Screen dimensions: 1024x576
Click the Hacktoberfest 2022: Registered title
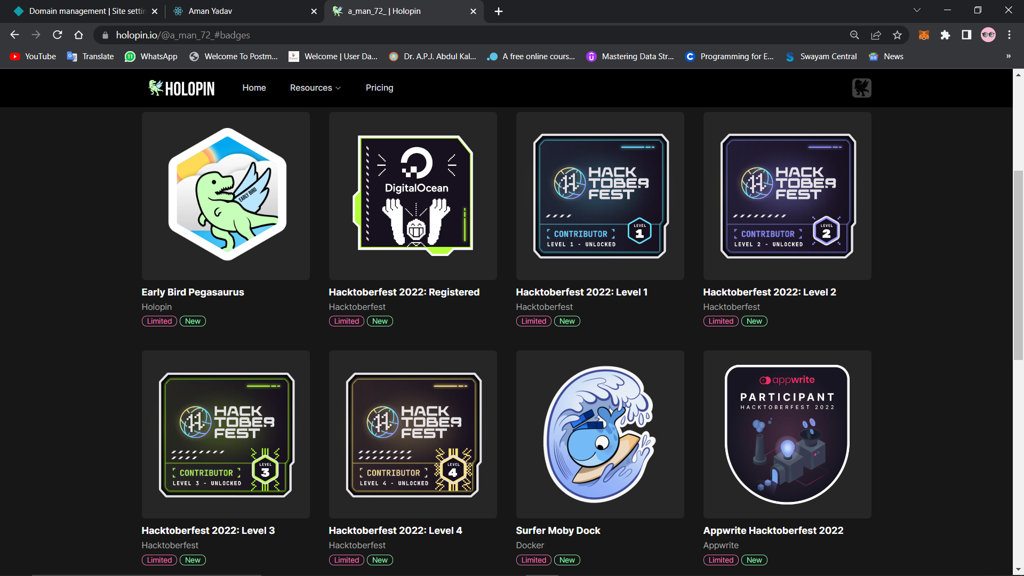tap(404, 292)
